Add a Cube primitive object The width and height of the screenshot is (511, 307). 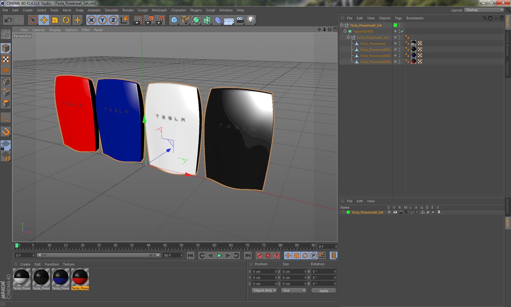coord(174,20)
